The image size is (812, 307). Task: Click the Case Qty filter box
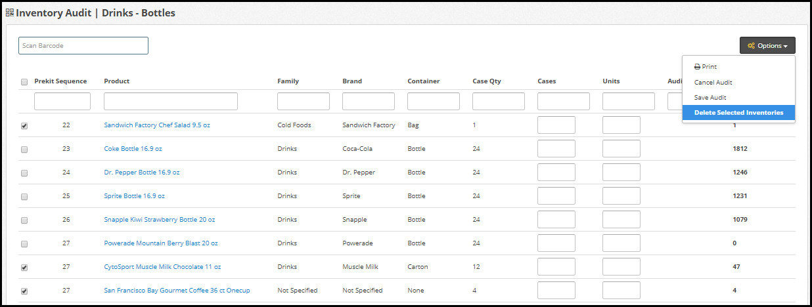[x=499, y=101]
